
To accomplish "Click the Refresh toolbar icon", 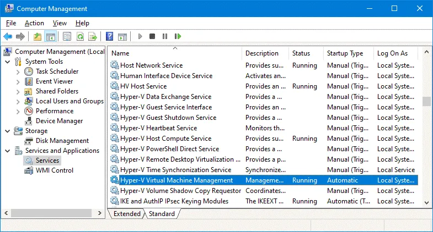I will point(80,37).
